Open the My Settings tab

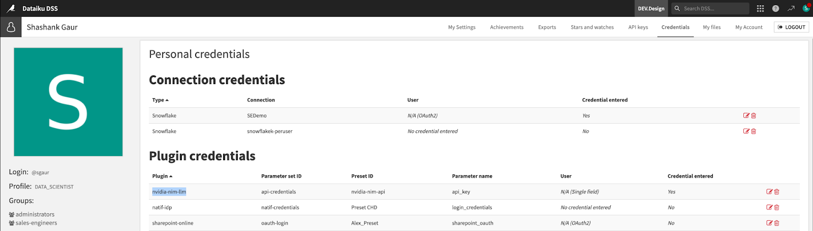point(462,27)
